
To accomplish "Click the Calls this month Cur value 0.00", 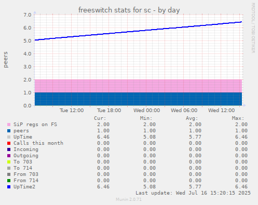I will (103, 143).
